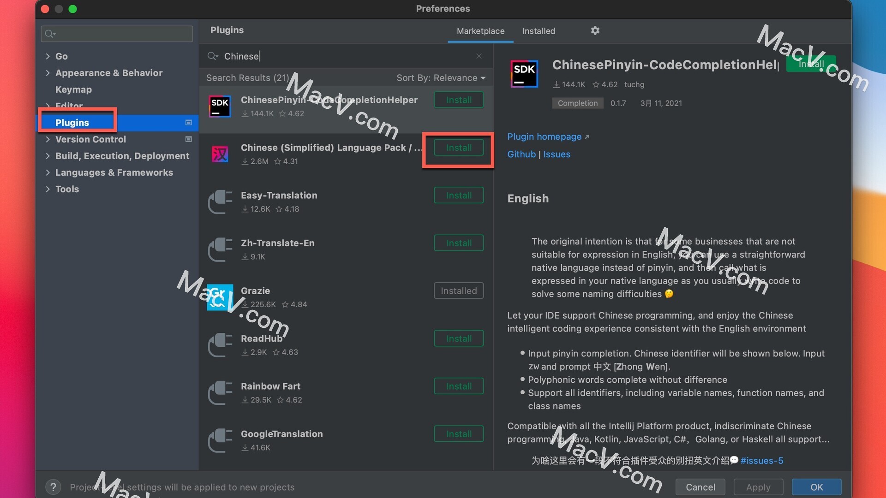Image resolution: width=886 pixels, height=498 pixels.
Task: Open the Issues link
Action: click(557, 154)
